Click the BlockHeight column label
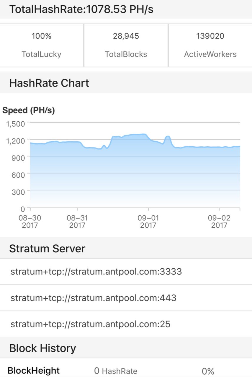Viewport: 252px width, 377px height. (x=34, y=370)
